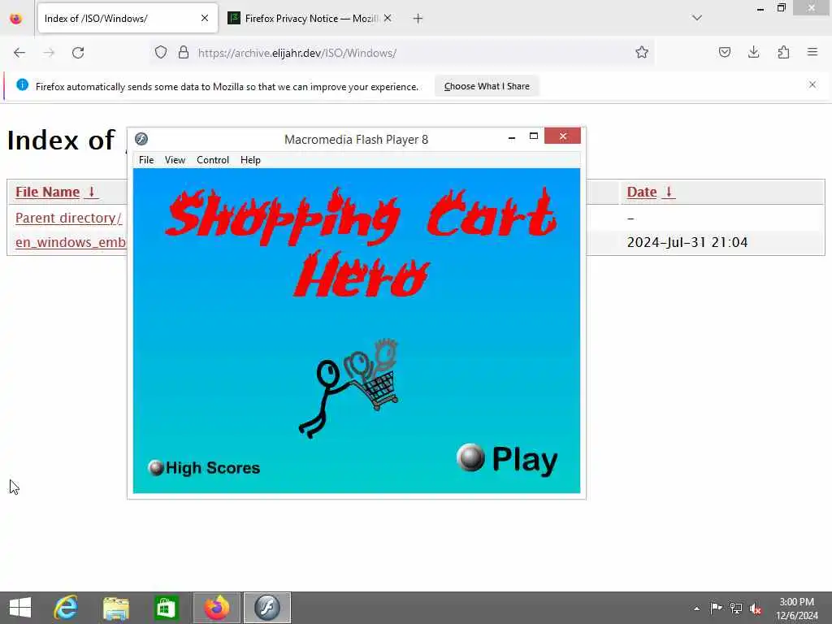Dismiss the Firefox data notification bar
Image resolution: width=832 pixels, height=624 pixels.
812,84
